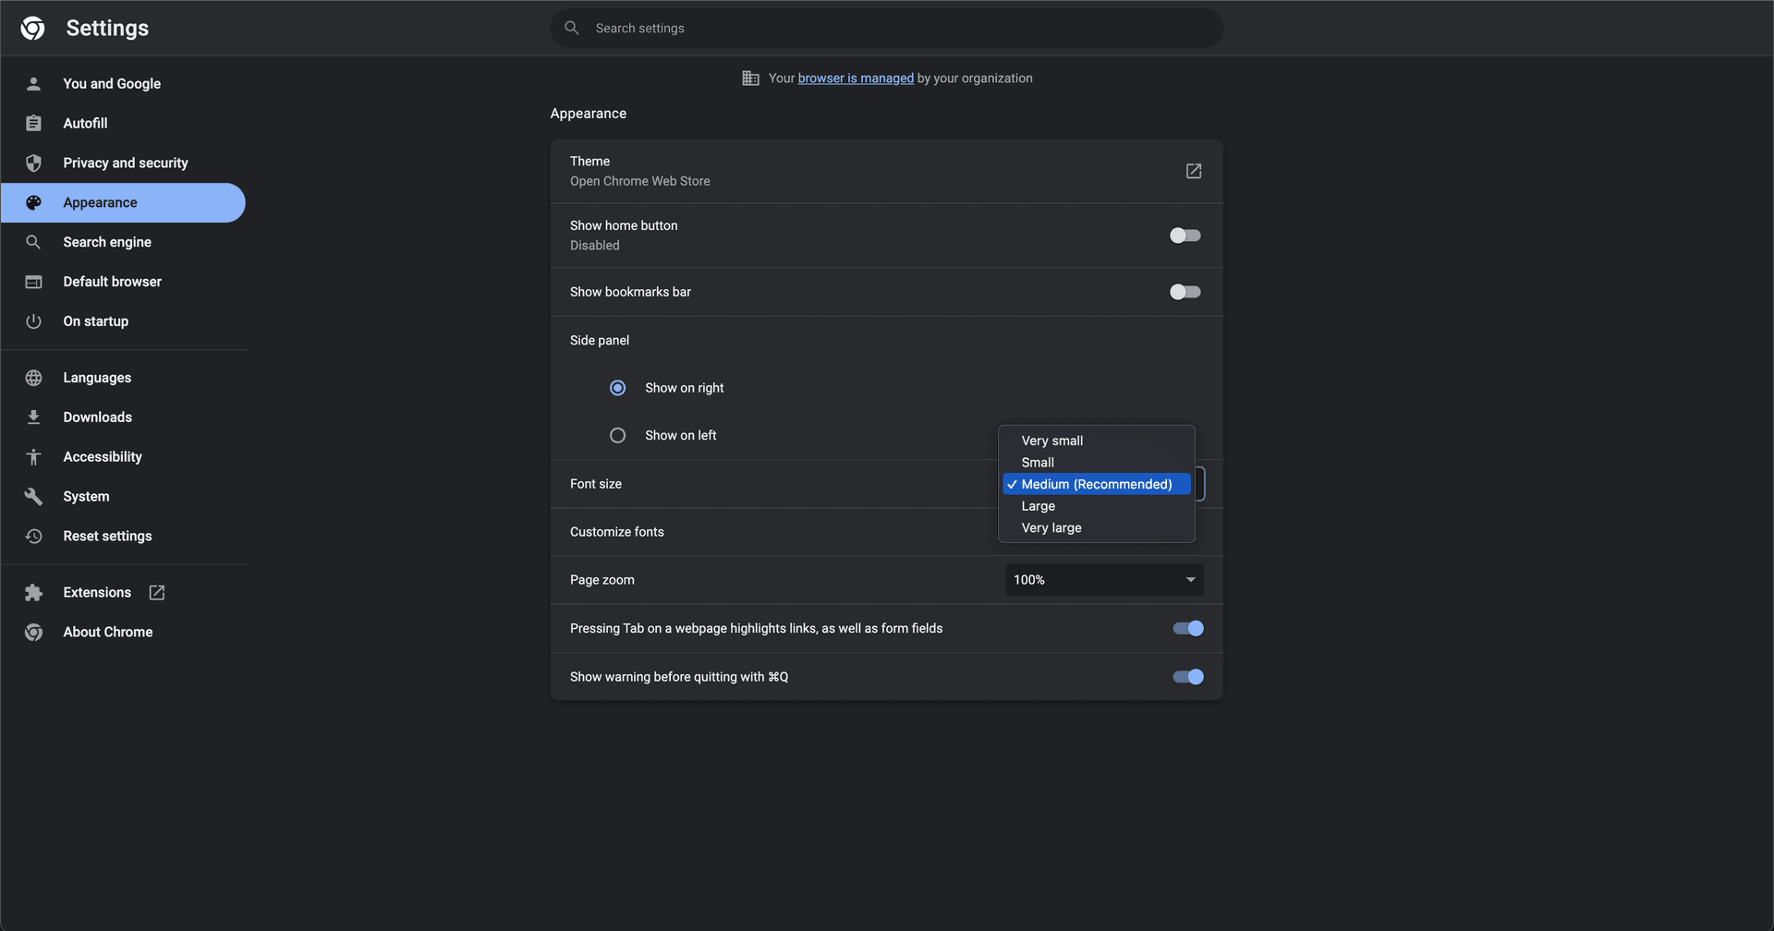
Task: Disable the Tab highlights links toggle
Action: (1187, 628)
